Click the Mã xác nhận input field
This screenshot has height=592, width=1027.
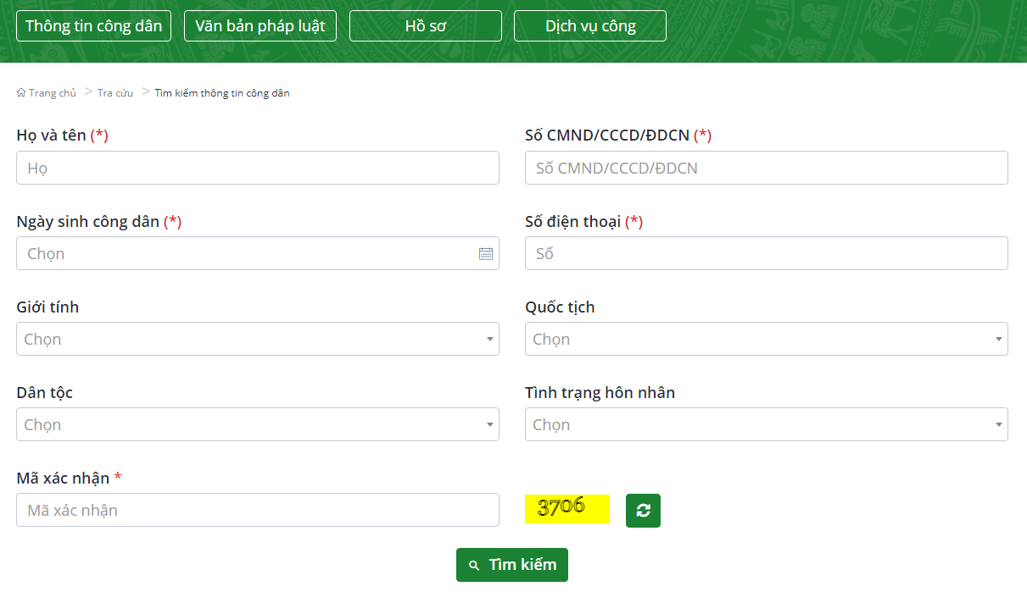(257, 510)
